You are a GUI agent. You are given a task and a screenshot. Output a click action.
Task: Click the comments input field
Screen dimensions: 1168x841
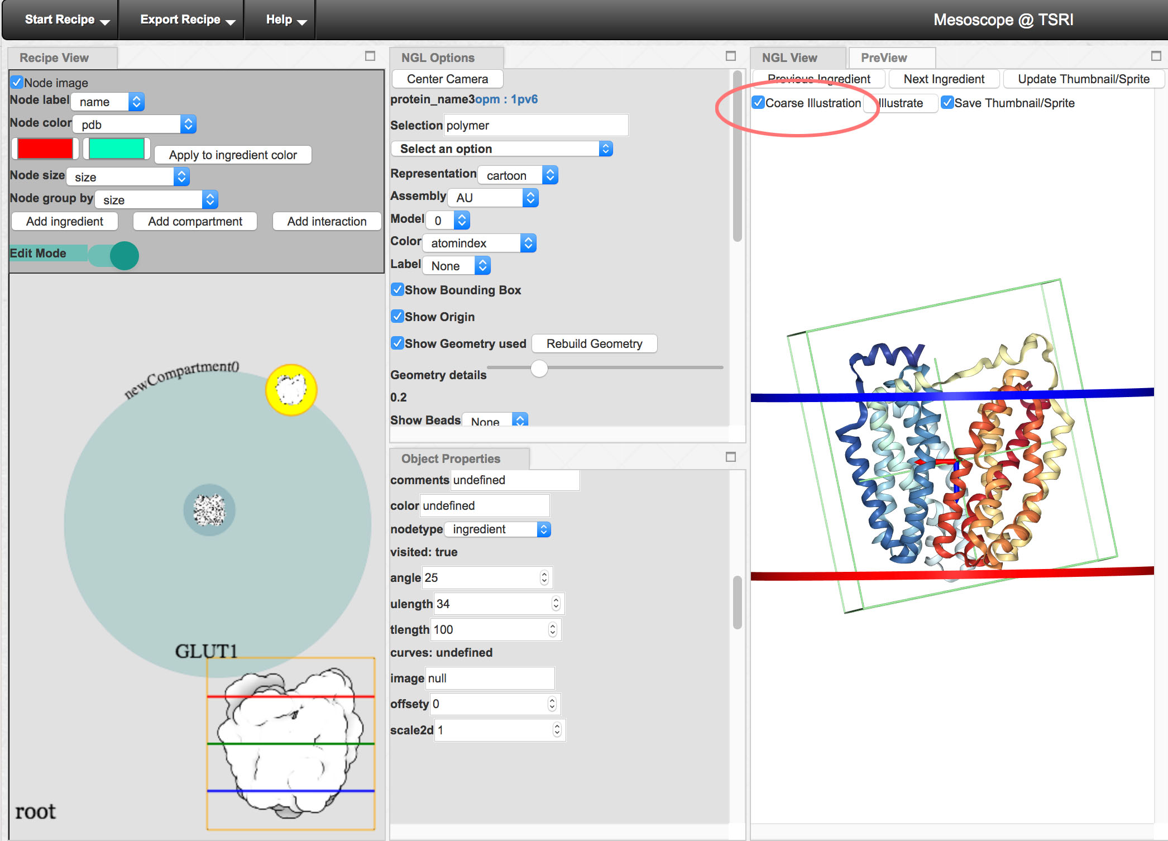[x=515, y=480]
